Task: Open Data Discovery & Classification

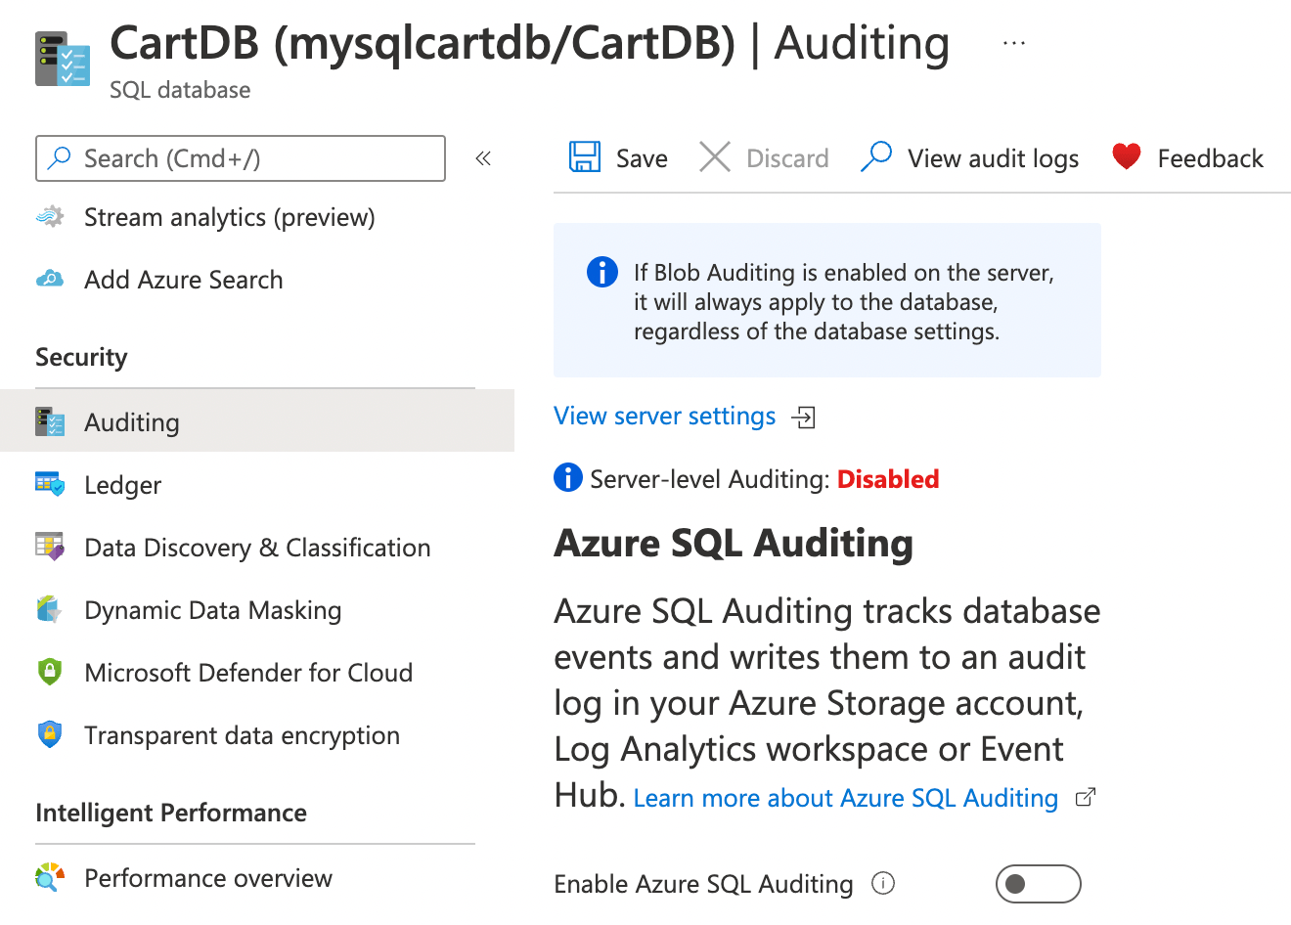Action: 256,547
